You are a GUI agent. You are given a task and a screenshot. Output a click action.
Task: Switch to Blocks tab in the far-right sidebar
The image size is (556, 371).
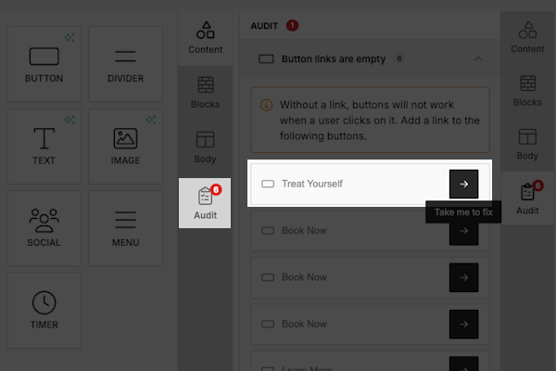pos(527,90)
